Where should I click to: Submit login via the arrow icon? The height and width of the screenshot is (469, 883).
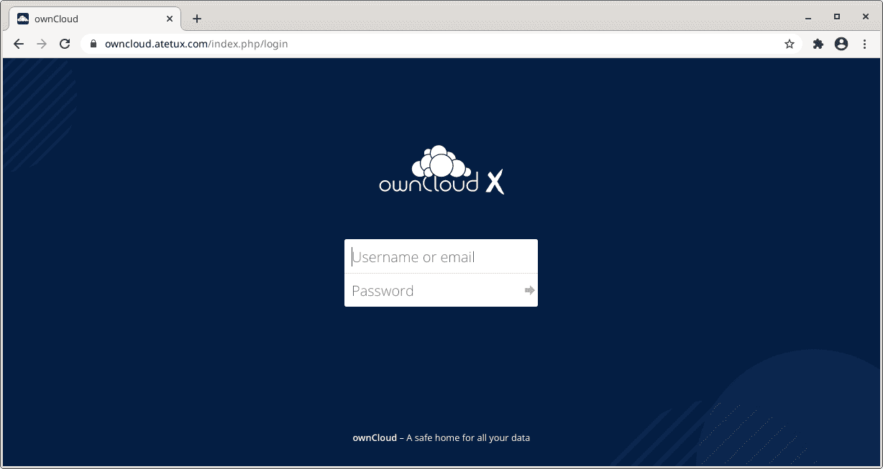530,289
